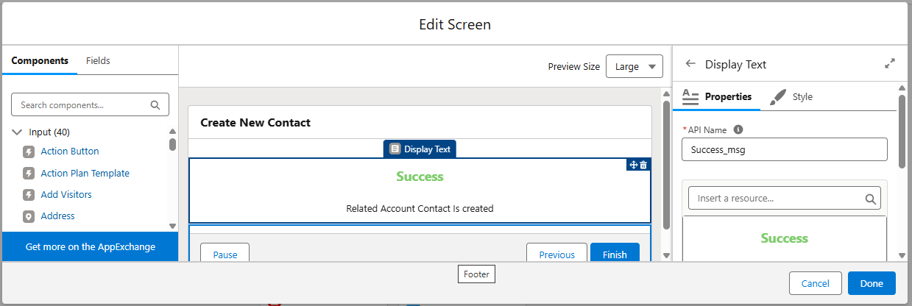Click the components list scrollbar down arrow
912x306 pixels.
pos(172,226)
